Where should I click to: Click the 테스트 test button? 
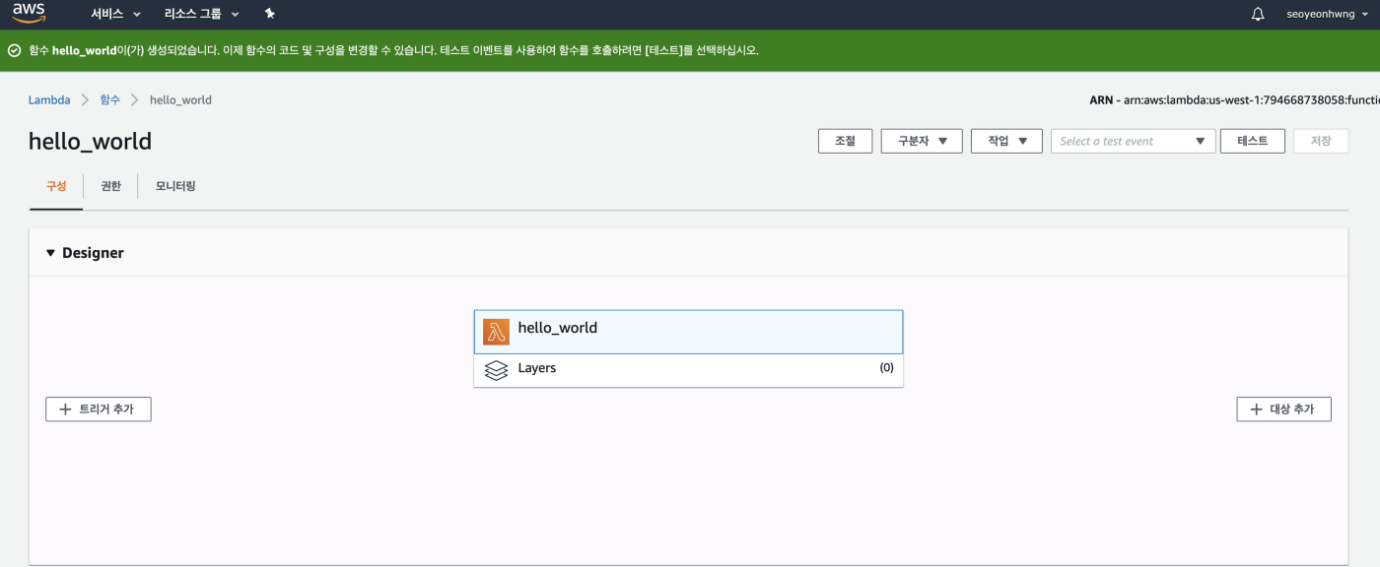1252,141
